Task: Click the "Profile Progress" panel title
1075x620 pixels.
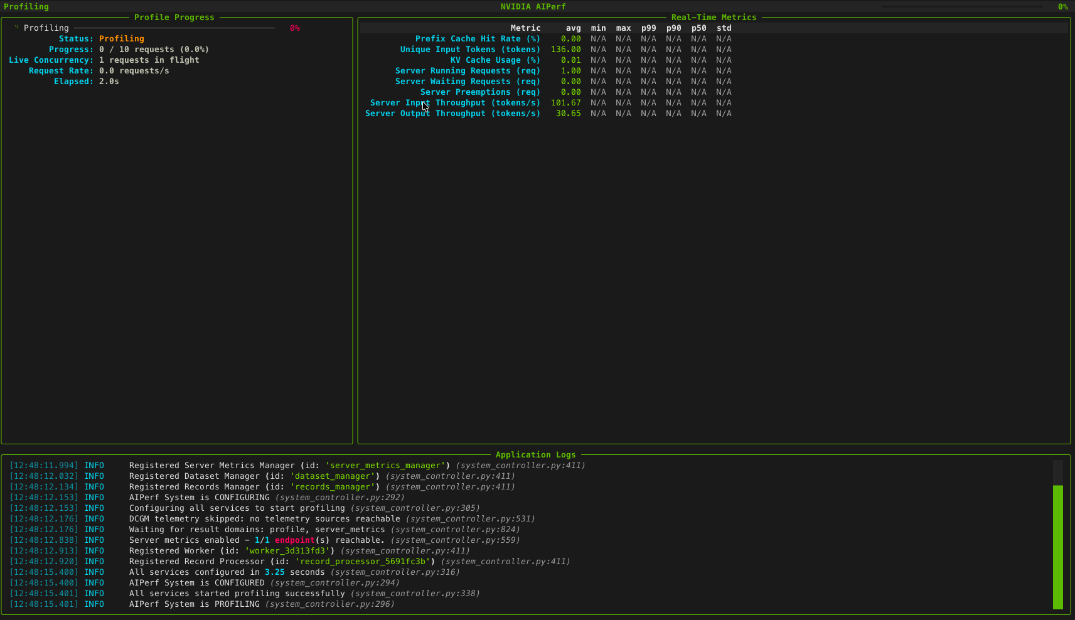Action: coord(174,18)
